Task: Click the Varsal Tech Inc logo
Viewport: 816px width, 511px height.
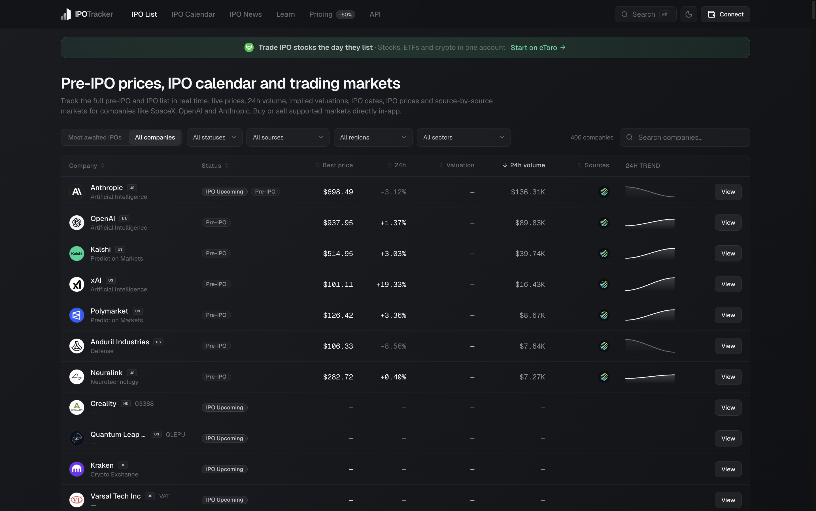Action: (77, 500)
